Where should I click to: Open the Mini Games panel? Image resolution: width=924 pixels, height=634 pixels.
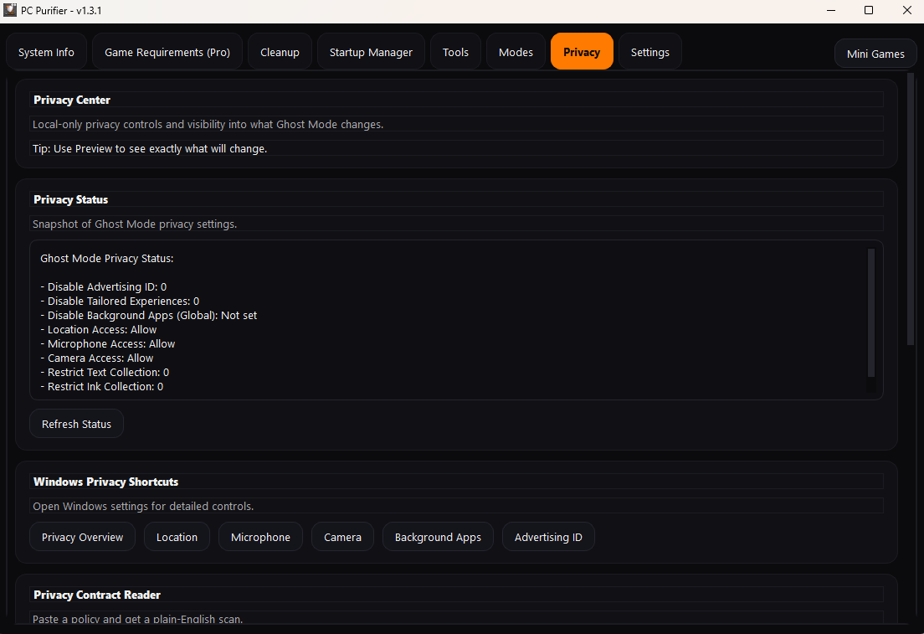pyautogui.click(x=875, y=54)
